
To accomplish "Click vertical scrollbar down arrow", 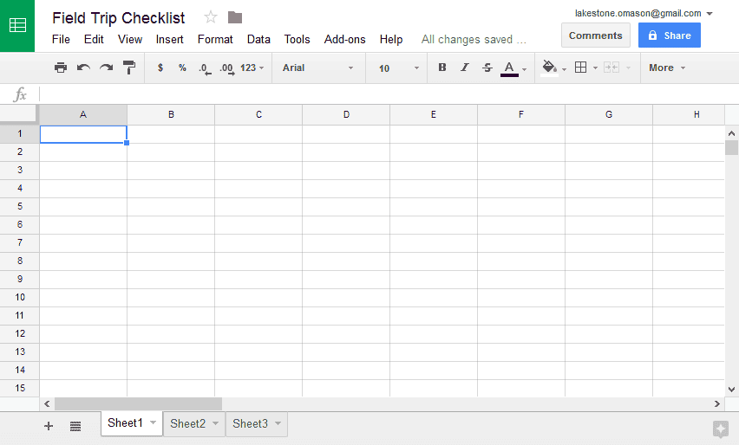I will pos(731,390).
